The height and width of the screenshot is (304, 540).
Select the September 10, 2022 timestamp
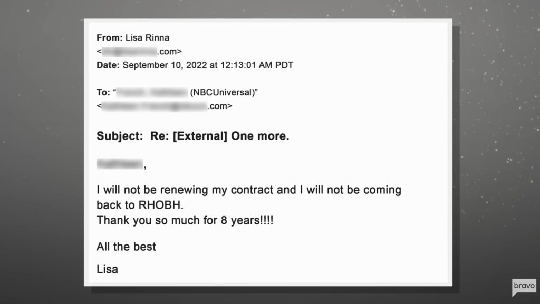208,65
